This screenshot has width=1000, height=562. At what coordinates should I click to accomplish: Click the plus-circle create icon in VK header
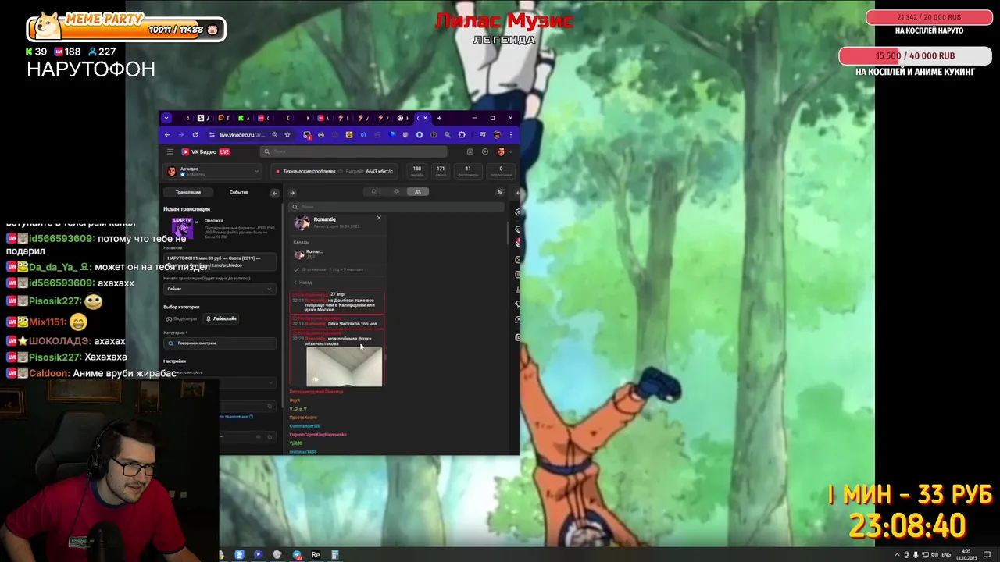[x=485, y=151]
